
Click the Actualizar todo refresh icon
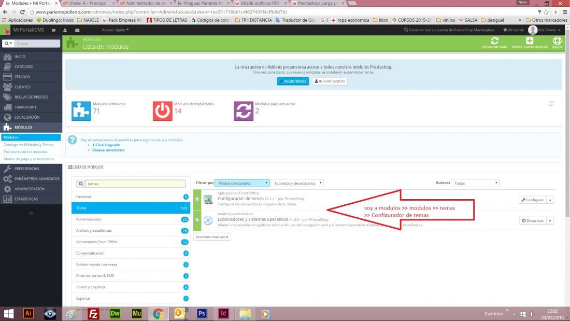coord(494,40)
